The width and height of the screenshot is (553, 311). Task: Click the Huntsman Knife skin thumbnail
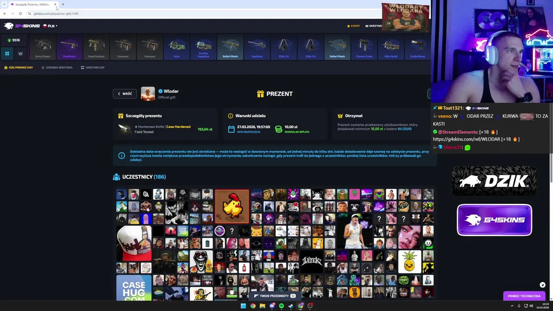pyautogui.click(x=125, y=129)
